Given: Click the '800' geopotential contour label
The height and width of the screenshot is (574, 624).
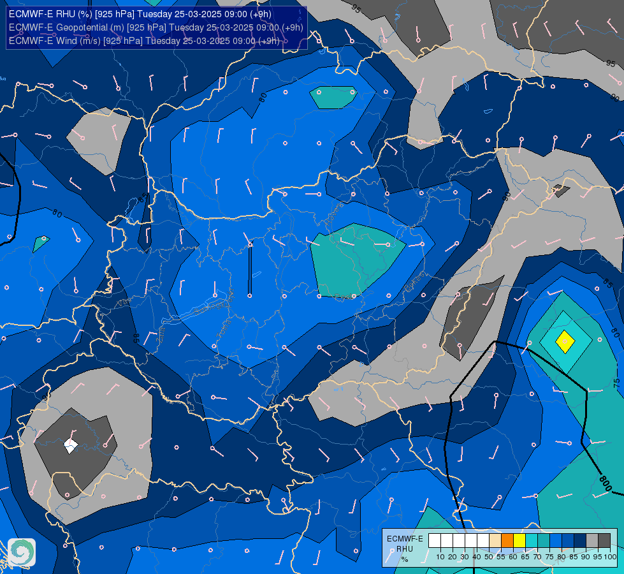Looking at the screenshot, I should [x=606, y=483].
